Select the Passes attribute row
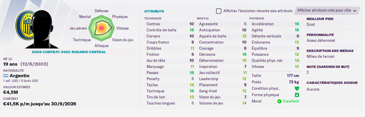The height and width of the screenshot is (117, 365). (x=170, y=73)
